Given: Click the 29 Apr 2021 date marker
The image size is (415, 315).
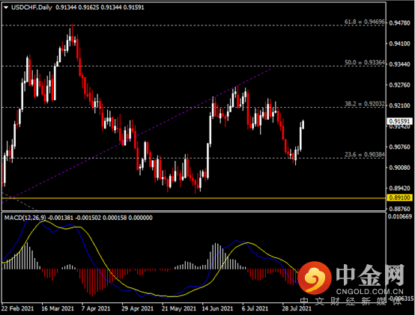Looking at the screenshot, I should 138,308.
